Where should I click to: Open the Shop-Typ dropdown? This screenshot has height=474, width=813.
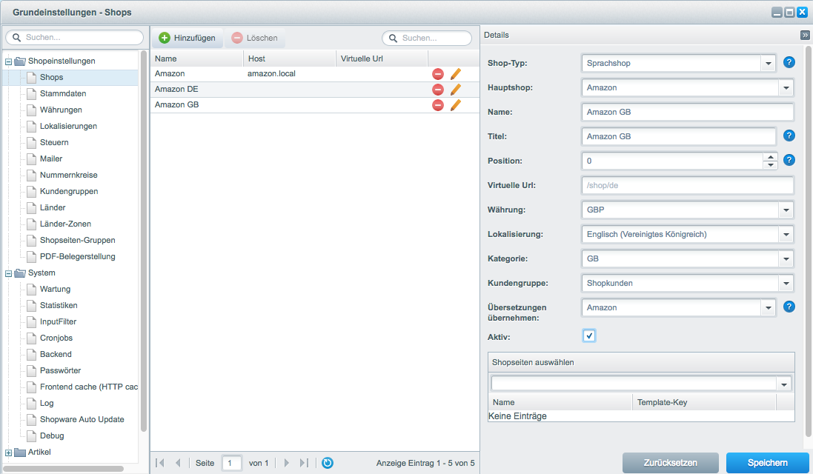[x=767, y=64]
